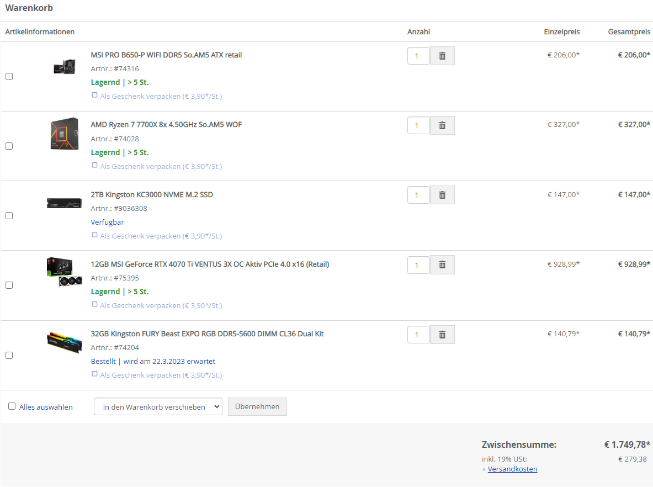This screenshot has width=653, height=487.
Task: Click 'Bestellt | wird am 22.3.2023 erwartet'
Action: [x=153, y=361]
